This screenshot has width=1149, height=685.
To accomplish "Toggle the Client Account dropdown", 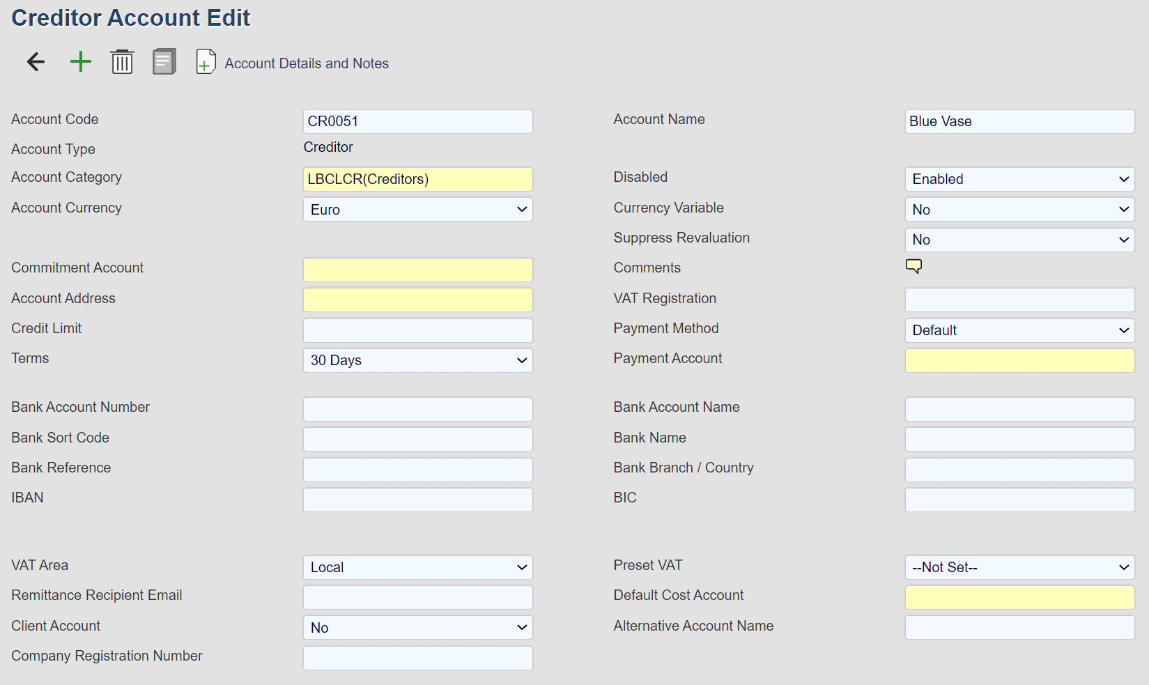I will (417, 628).
